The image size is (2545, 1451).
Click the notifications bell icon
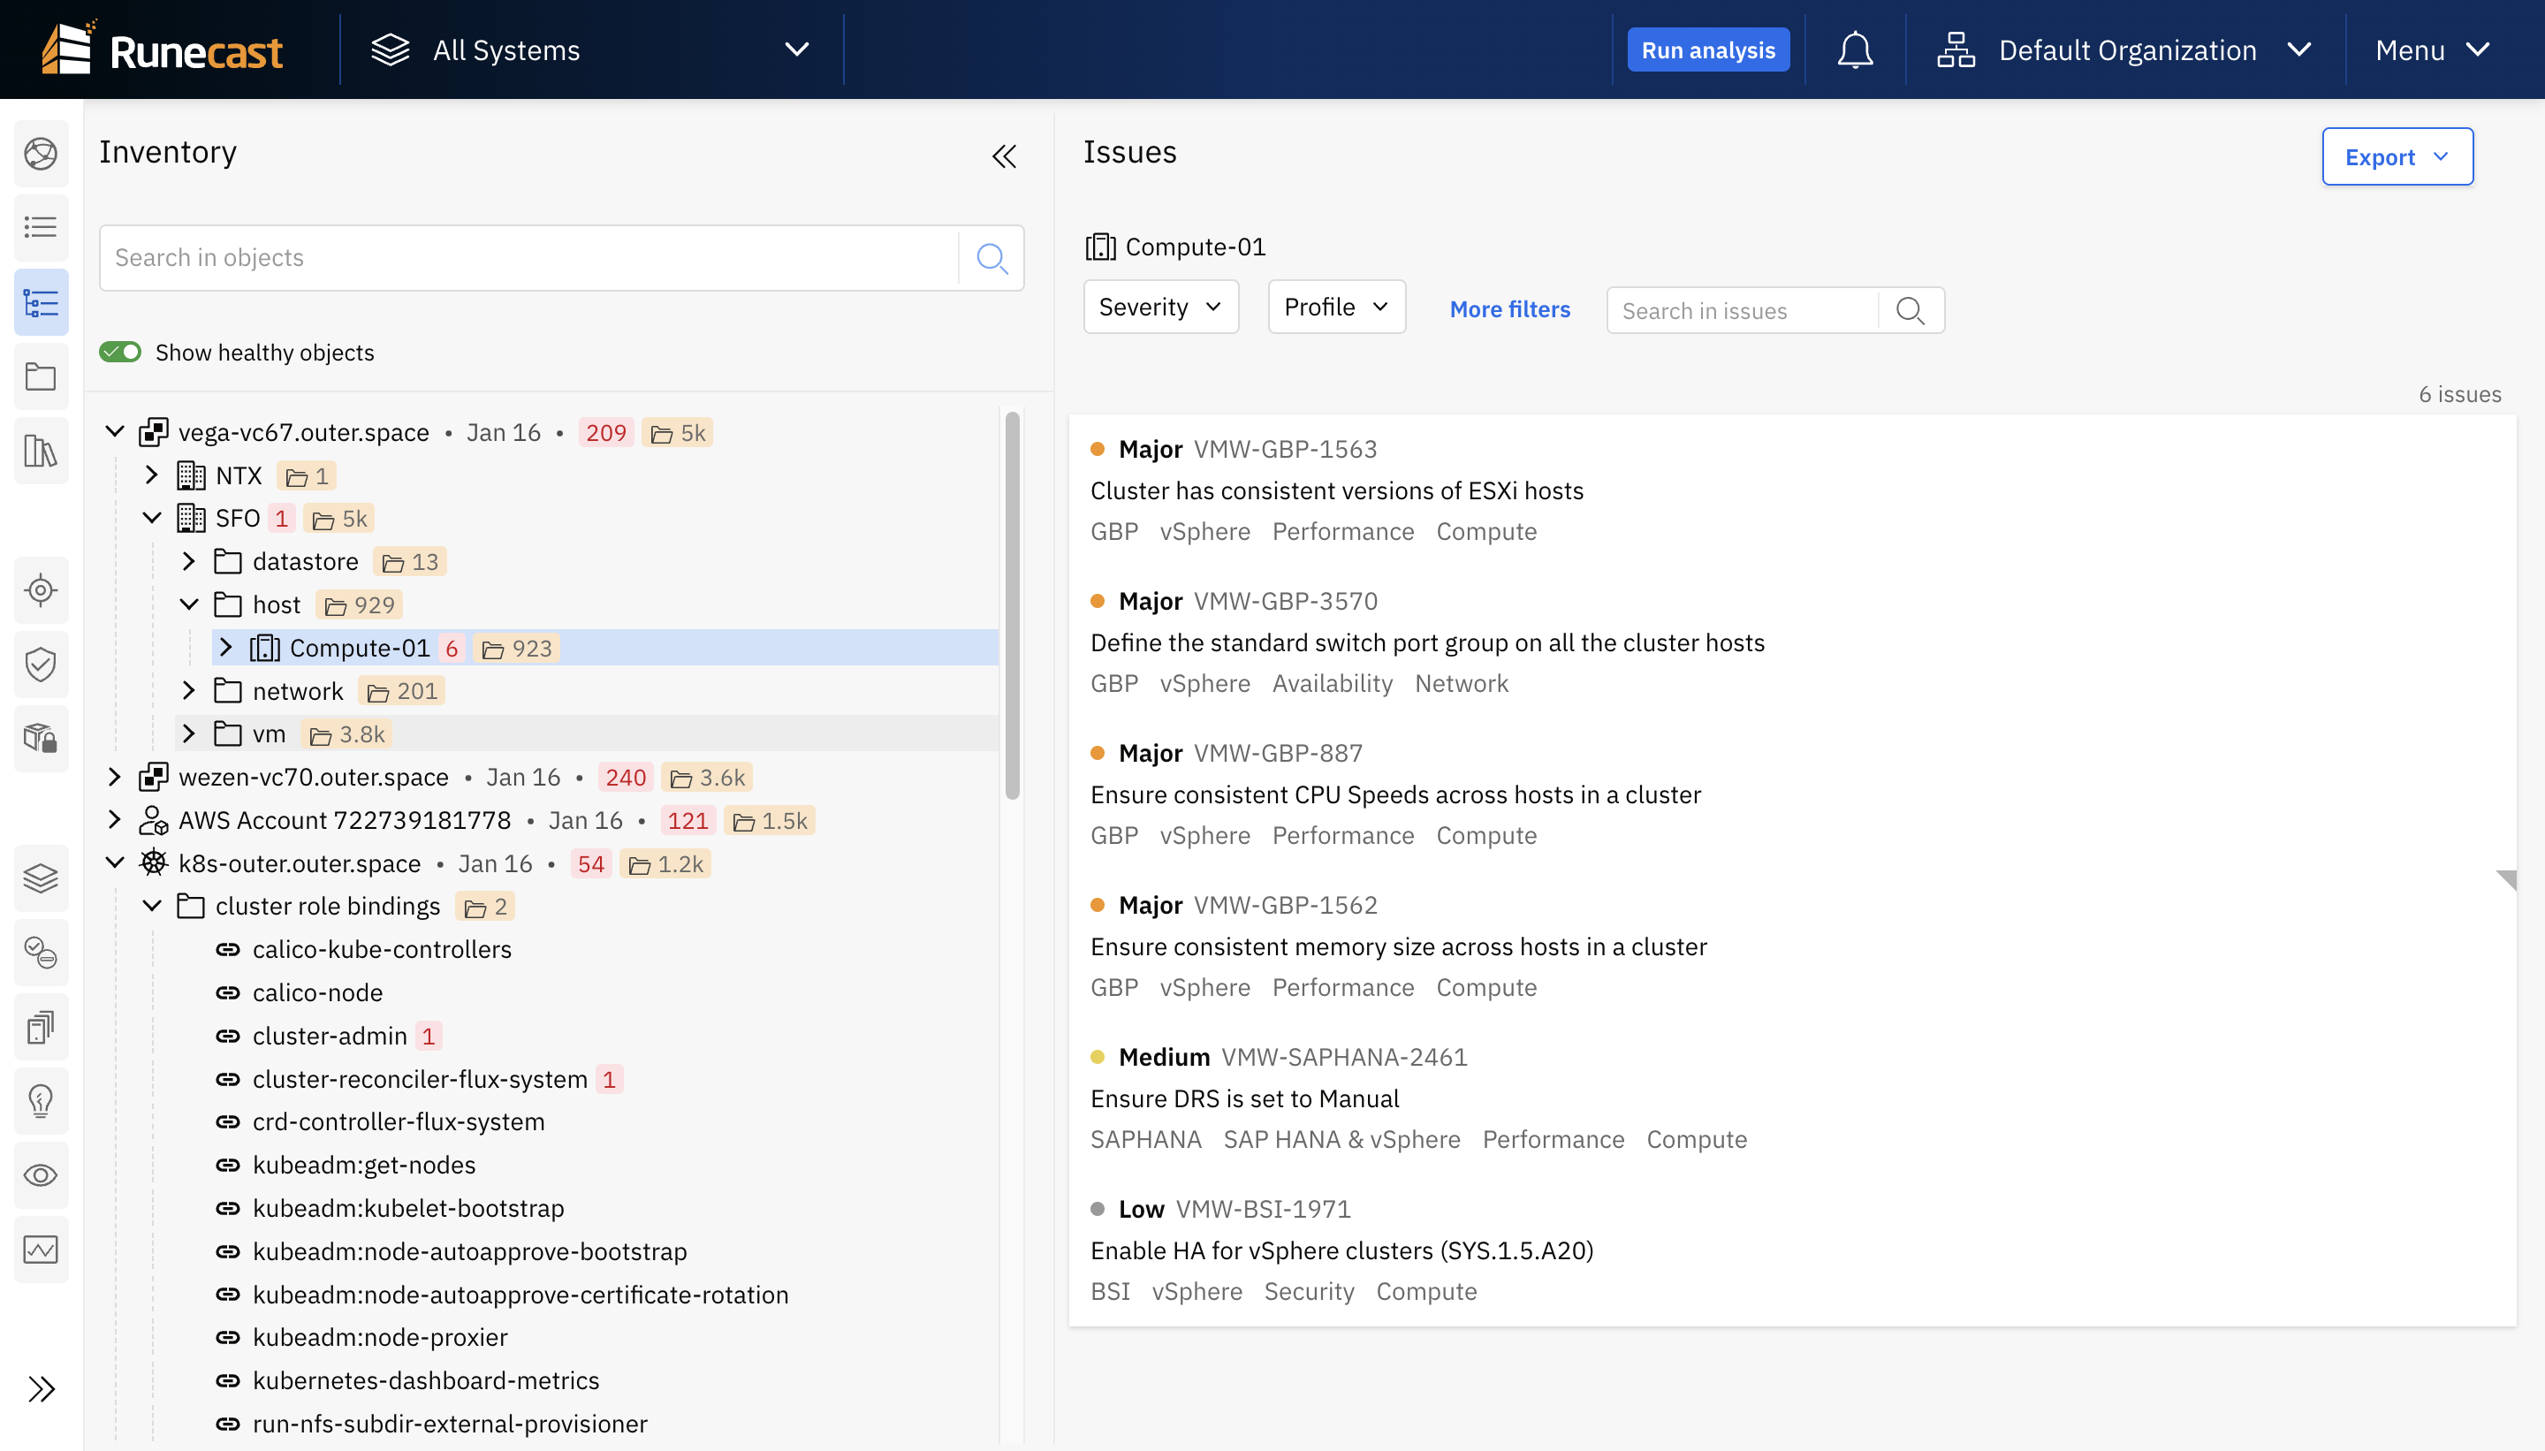click(1853, 49)
